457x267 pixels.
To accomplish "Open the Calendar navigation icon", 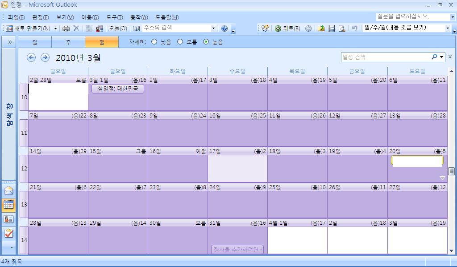I will click(x=9, y=205).
